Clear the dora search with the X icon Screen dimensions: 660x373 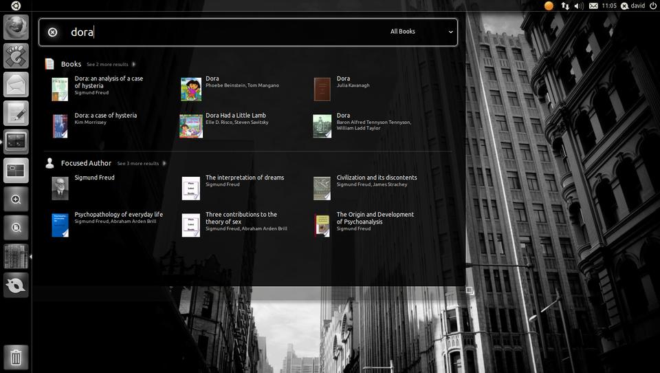(x=52, y=32)
